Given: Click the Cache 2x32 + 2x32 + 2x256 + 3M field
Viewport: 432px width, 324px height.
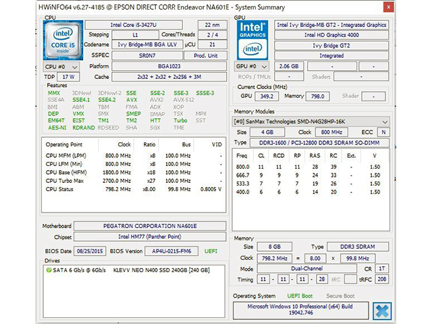Looking at the screenshot, I should [169, 77].
